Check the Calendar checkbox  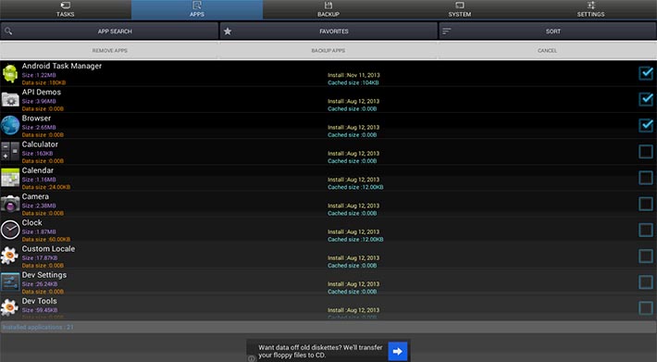tap(646, 177)
